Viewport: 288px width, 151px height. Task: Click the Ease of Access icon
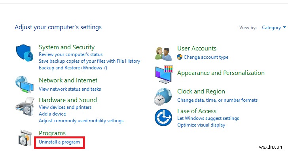[x=163, y=117]
